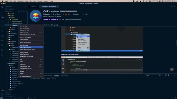Open the Explorer panel ellipsis menu

tap(25, 7)
